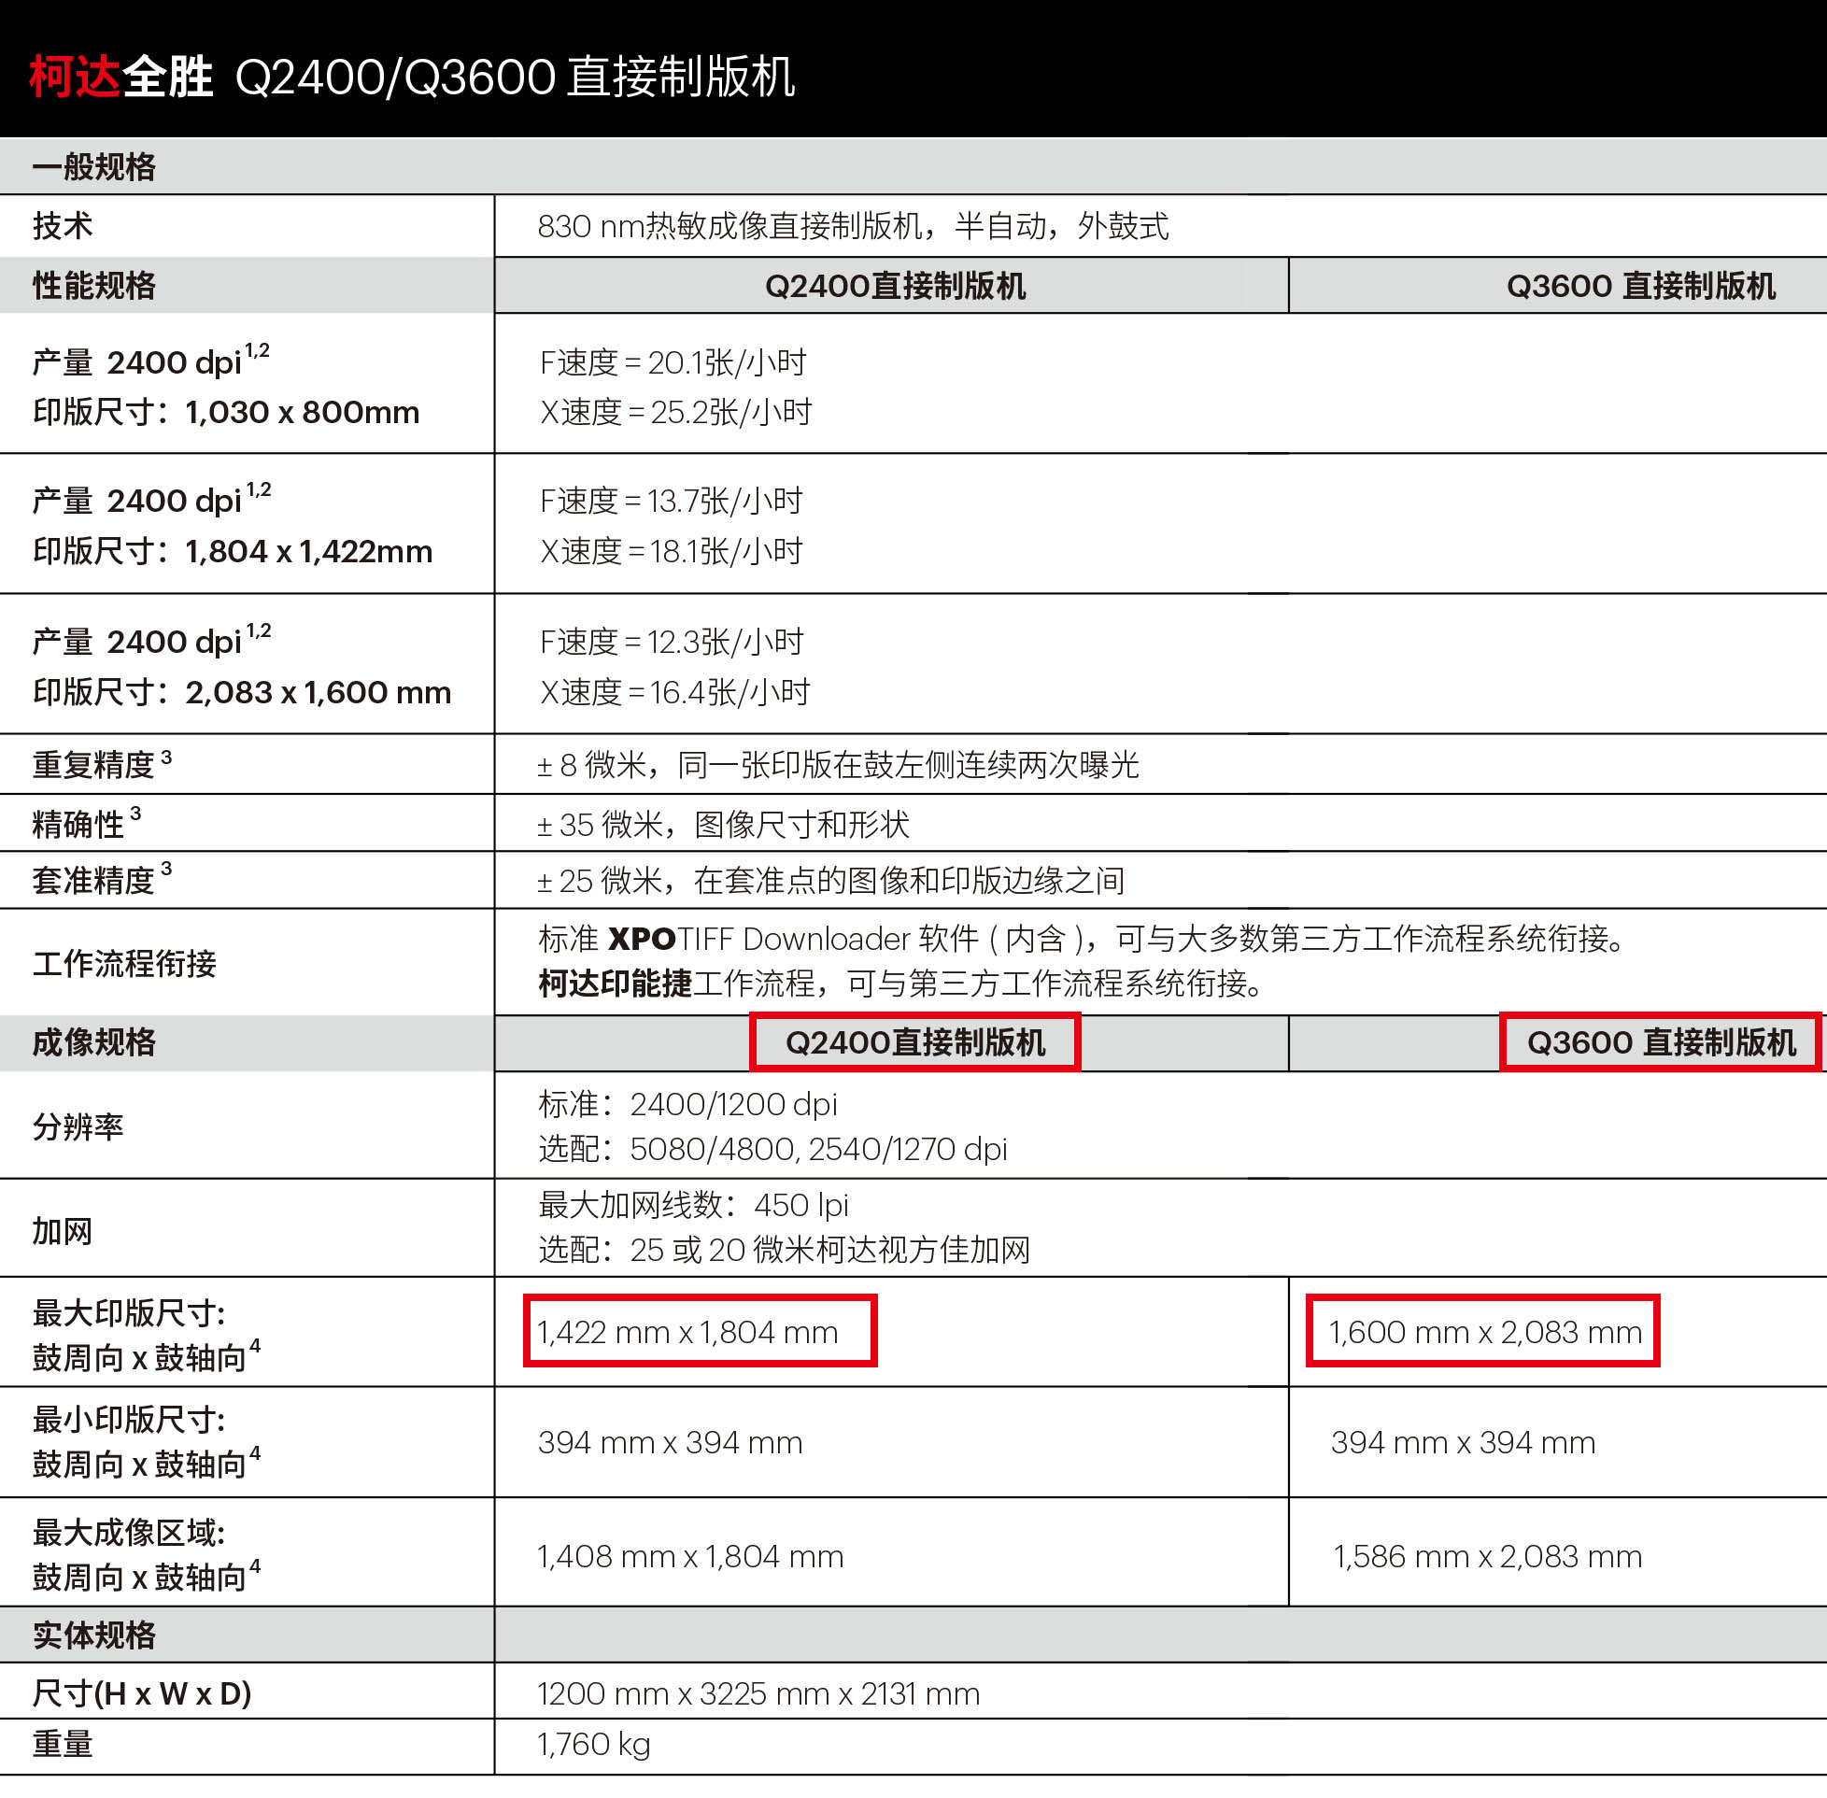
Task: Select the 一般规格 section header
Action: click(94, 167)
